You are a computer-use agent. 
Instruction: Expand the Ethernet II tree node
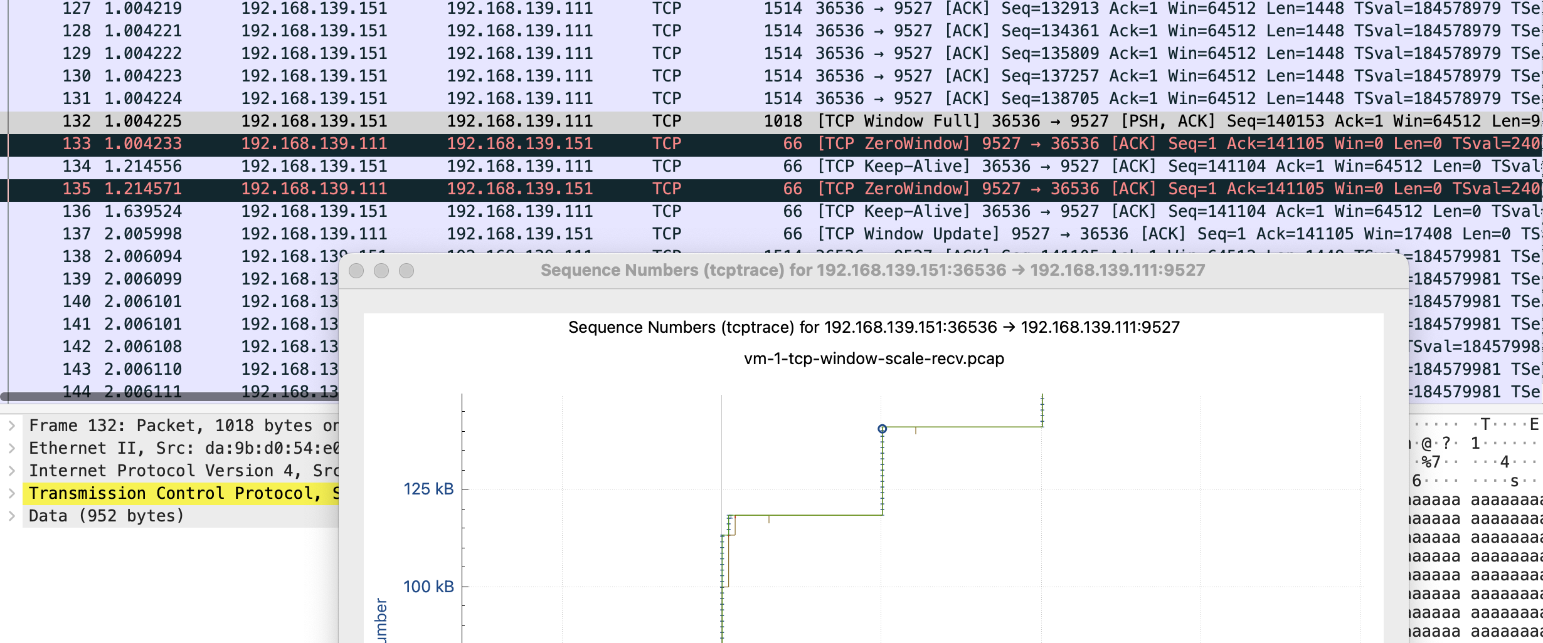pos(12,448)
